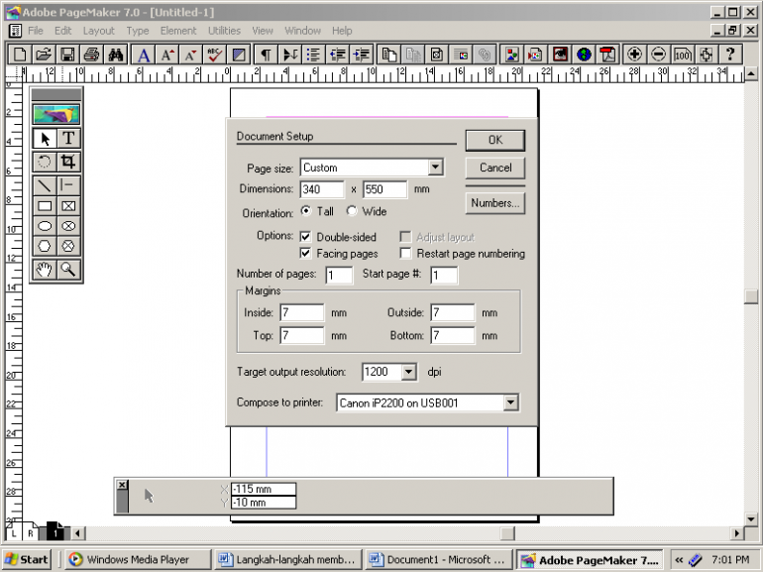Image resolution: width=763 pixels, height=572 pixels.
Task: Click the Bottom margin field
Action: (x=453, y=335)
